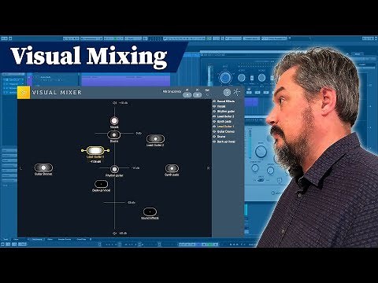Select the highlighted Lead Guitar 1 node
The width and height of the screenshot is (378, 283).
95,150
